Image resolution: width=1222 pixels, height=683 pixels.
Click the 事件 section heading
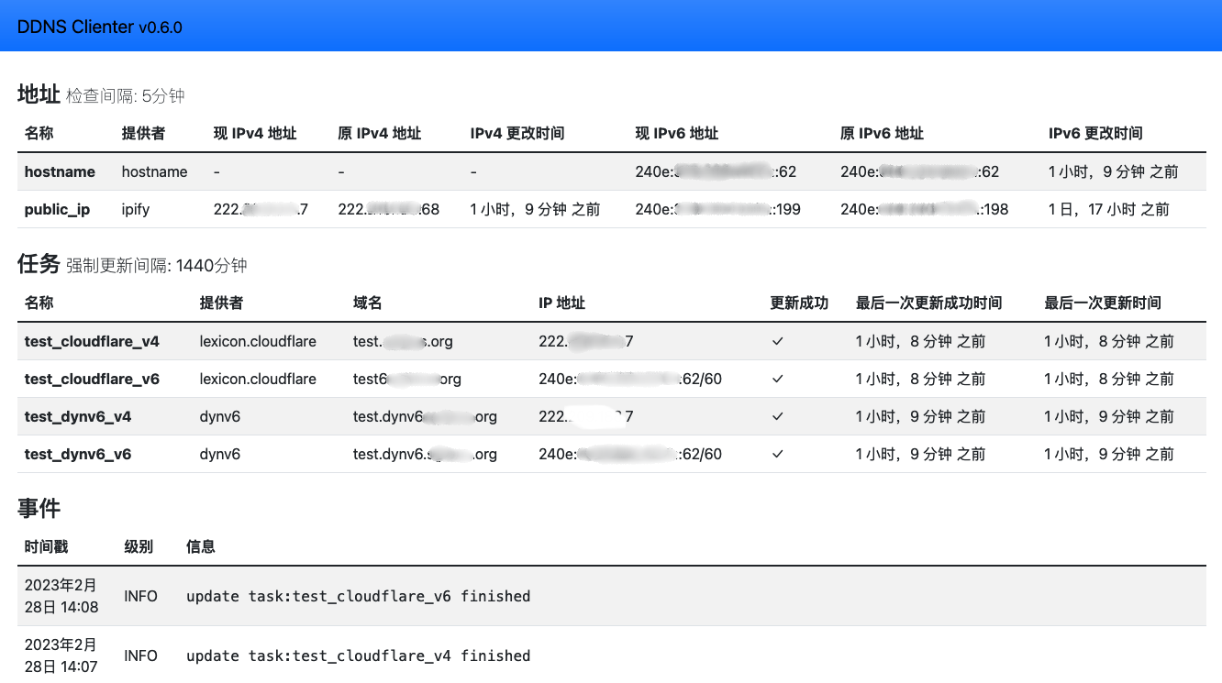click(x=39, y=508)
